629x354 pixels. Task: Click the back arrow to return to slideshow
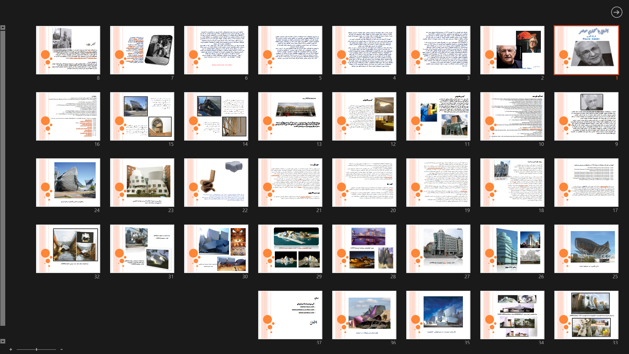pos(616,12)
